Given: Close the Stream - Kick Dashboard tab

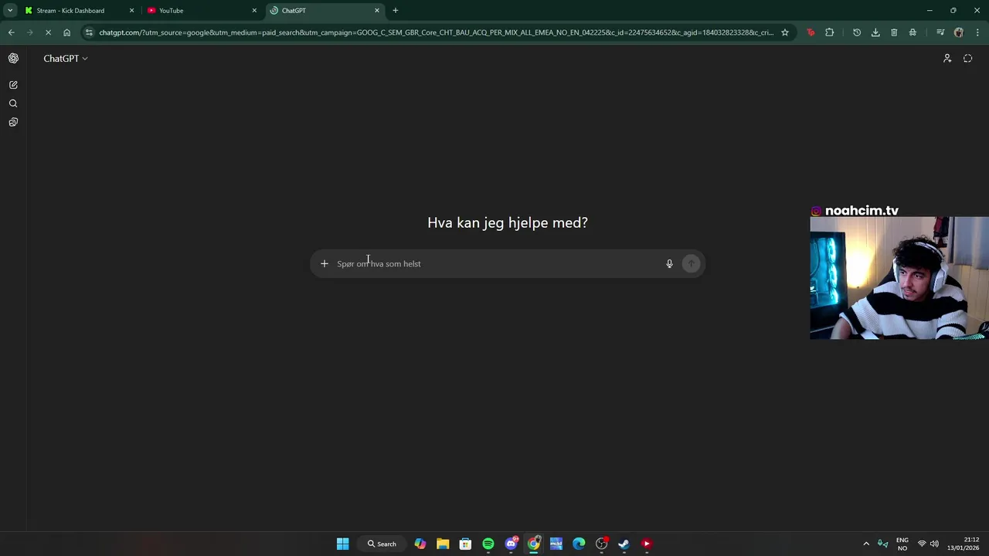Looking at the screenshot, I should pyautogui.click(x=131, y=11).
